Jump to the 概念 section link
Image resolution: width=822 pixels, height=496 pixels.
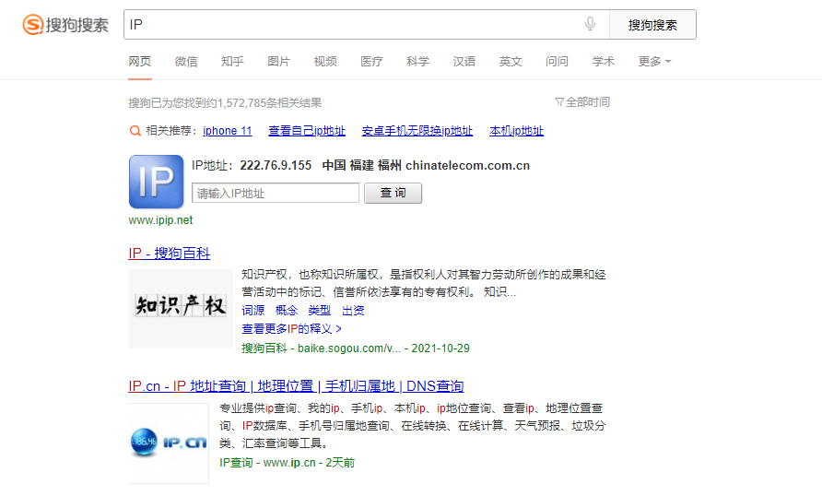point(287,311)
